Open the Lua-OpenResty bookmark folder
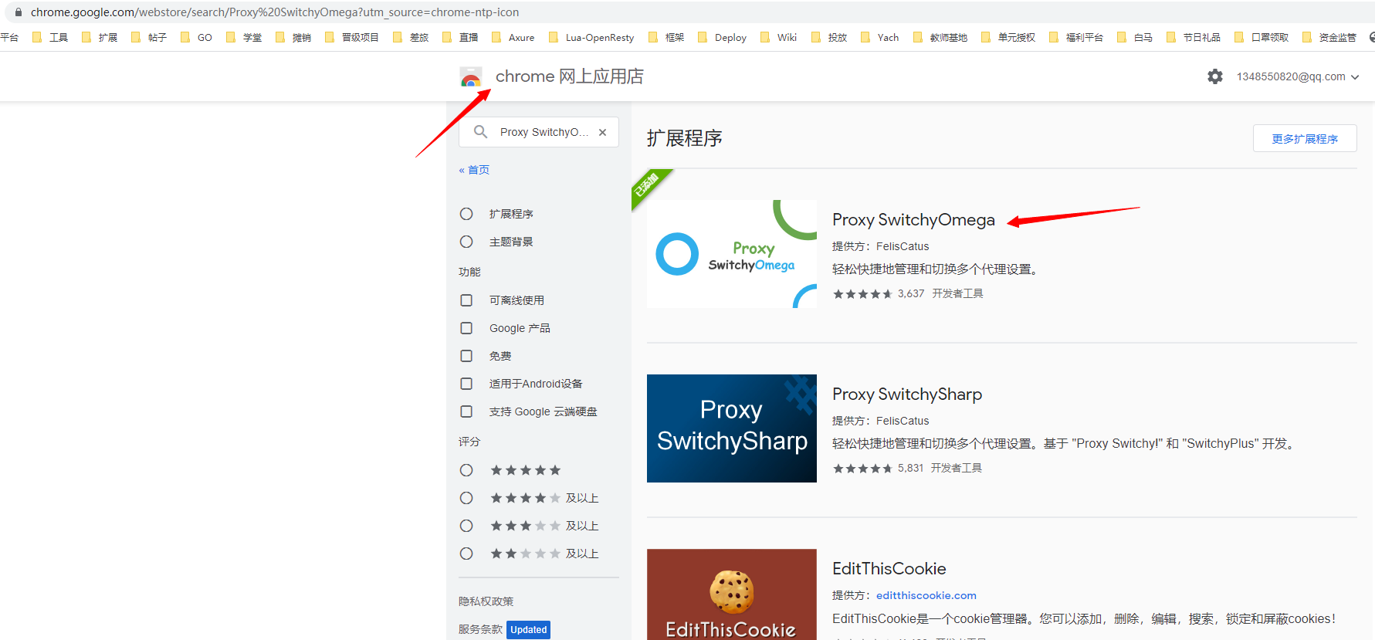 tap(591, 37)
